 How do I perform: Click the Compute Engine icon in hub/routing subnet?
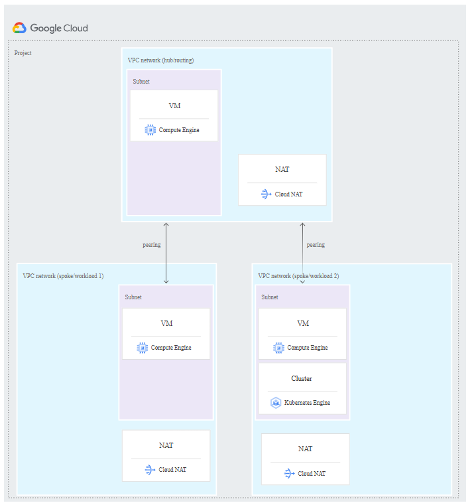150,130
